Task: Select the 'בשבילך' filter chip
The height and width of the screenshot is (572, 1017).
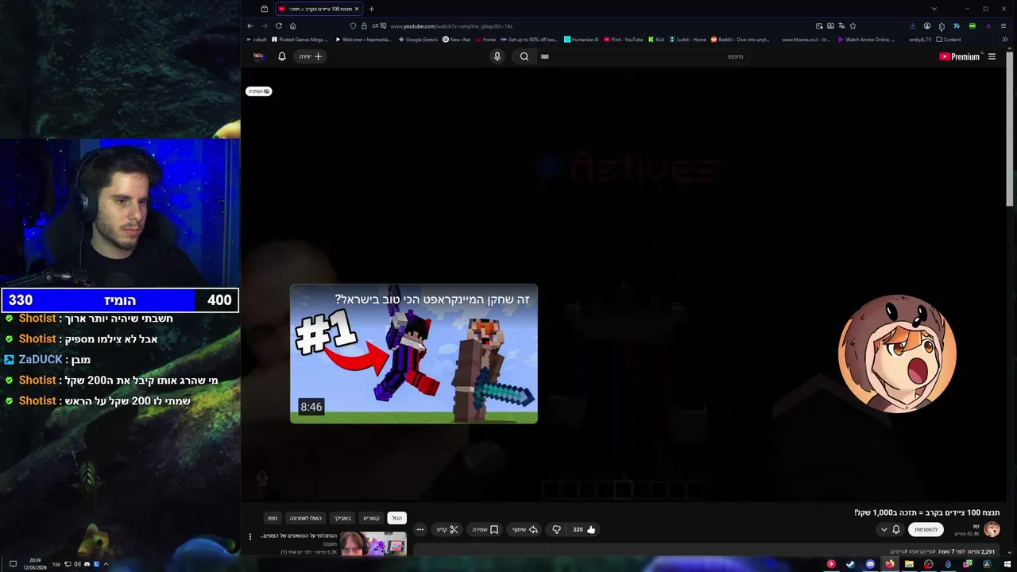Action: tap(342, 518)
